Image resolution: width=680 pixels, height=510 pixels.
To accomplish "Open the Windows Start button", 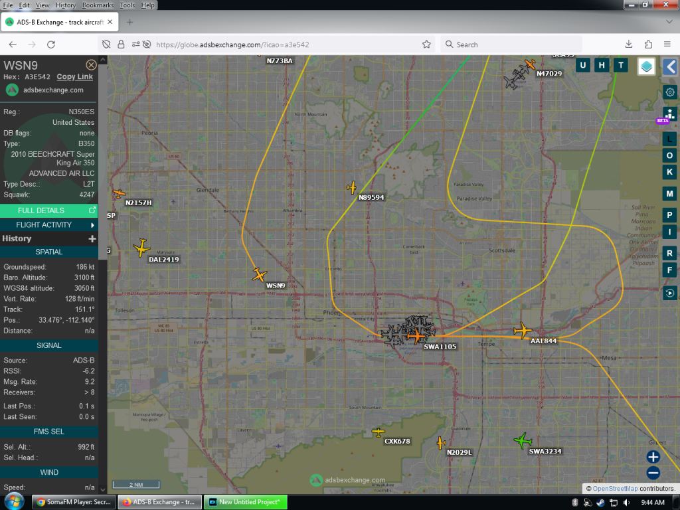I will pos(13,502).
